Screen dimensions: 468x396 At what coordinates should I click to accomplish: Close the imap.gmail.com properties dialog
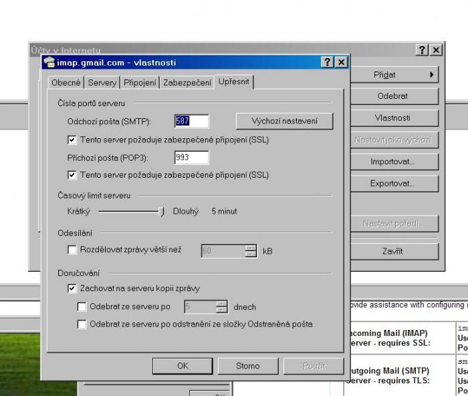point(341,62)
